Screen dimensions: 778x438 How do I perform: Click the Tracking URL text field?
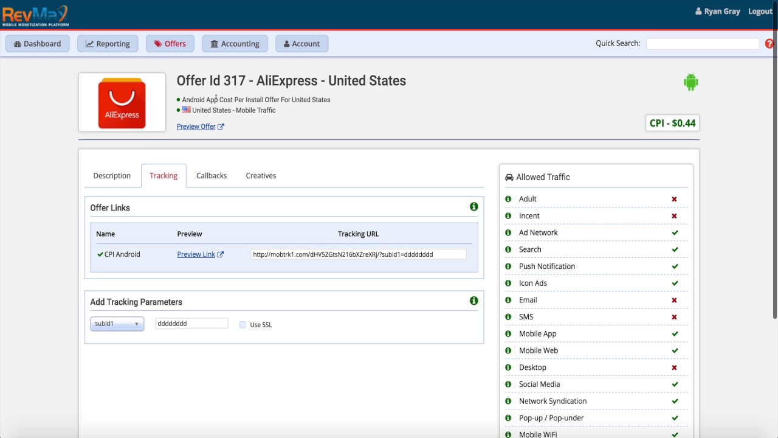(358, 254)
